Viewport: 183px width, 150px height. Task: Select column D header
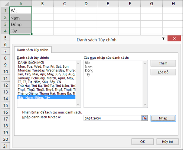click(x=86, y=4)
